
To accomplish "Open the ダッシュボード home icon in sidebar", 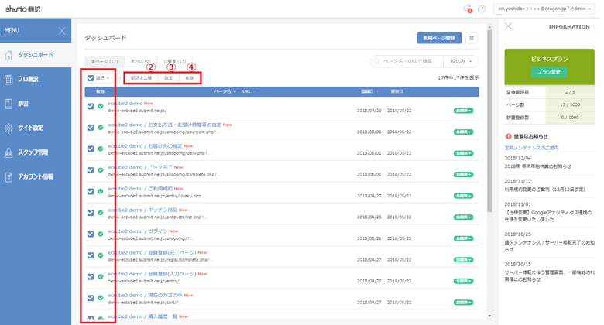I will (9, 55).
